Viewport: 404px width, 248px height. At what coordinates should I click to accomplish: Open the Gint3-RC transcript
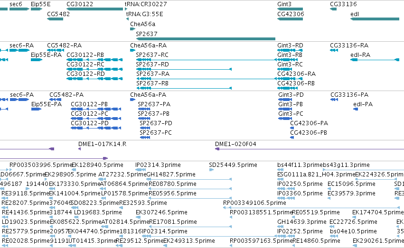[290, 64]
